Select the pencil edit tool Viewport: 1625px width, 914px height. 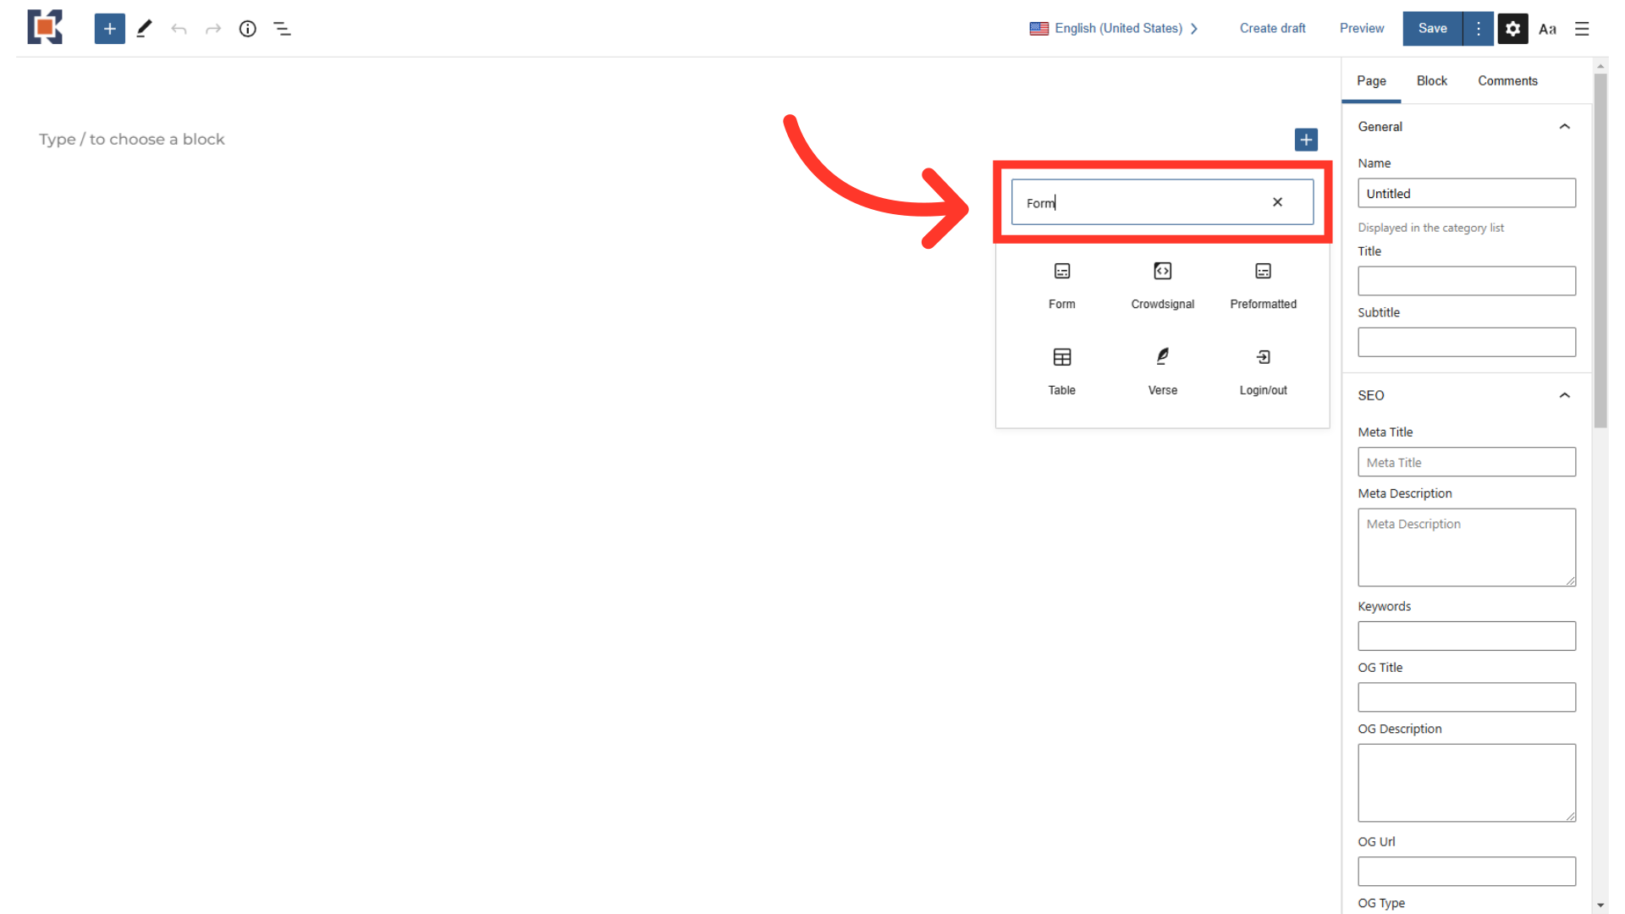coord(144,29)
